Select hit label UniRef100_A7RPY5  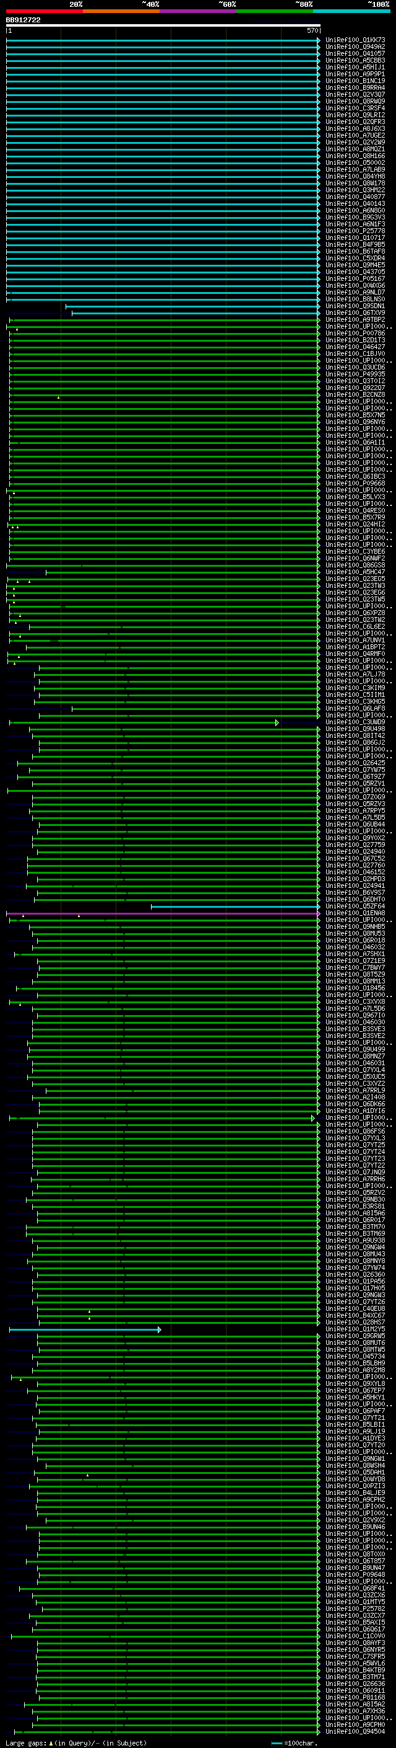click(x=355, y=811)
